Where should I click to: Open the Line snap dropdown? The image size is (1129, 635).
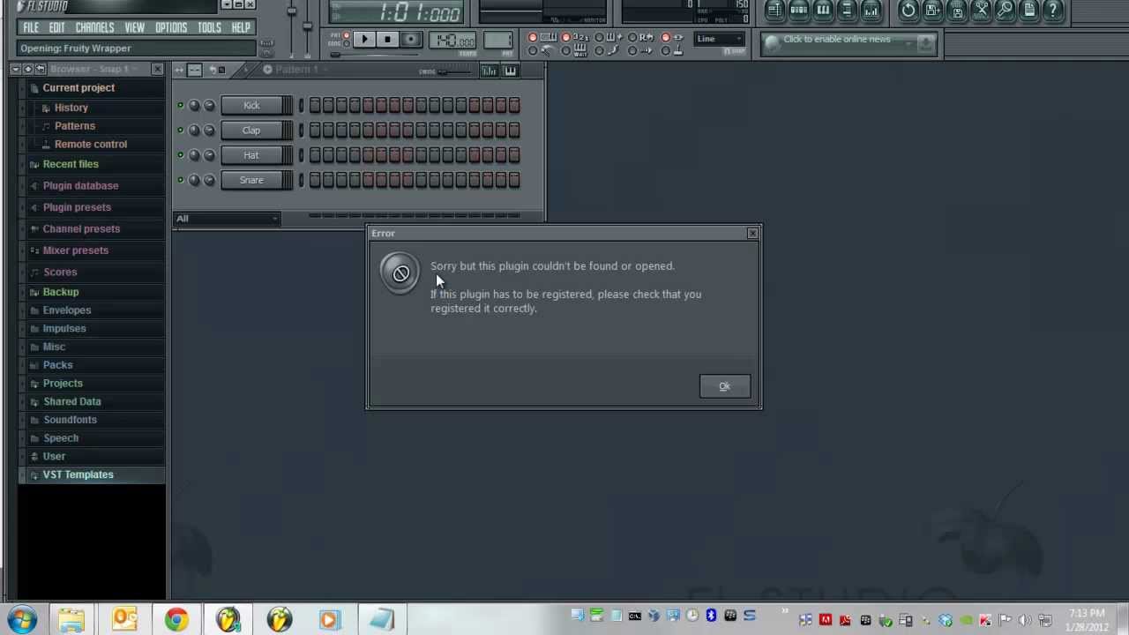(x=719, y=39)
